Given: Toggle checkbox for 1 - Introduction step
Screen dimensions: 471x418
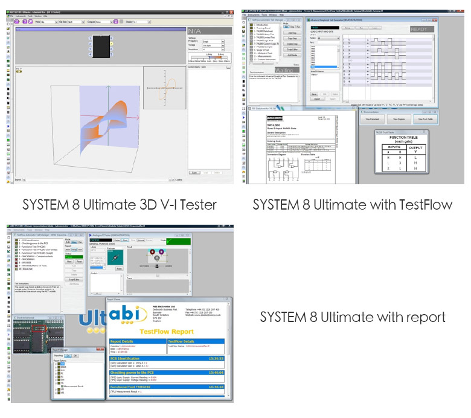Looking at the screenshot, I should [251, 25].
